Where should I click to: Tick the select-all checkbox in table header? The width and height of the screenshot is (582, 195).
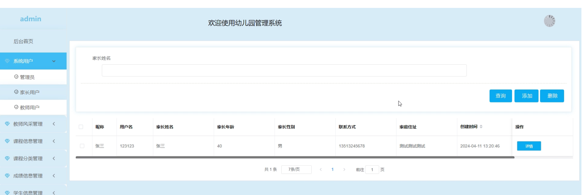point(81,127)
